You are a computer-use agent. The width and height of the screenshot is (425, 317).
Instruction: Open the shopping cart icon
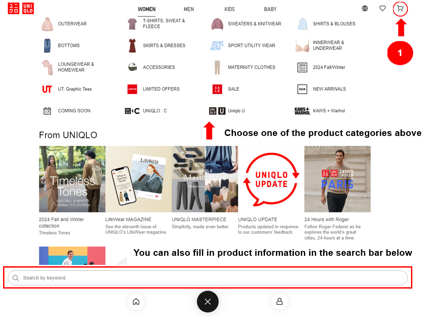click(400, 9)
